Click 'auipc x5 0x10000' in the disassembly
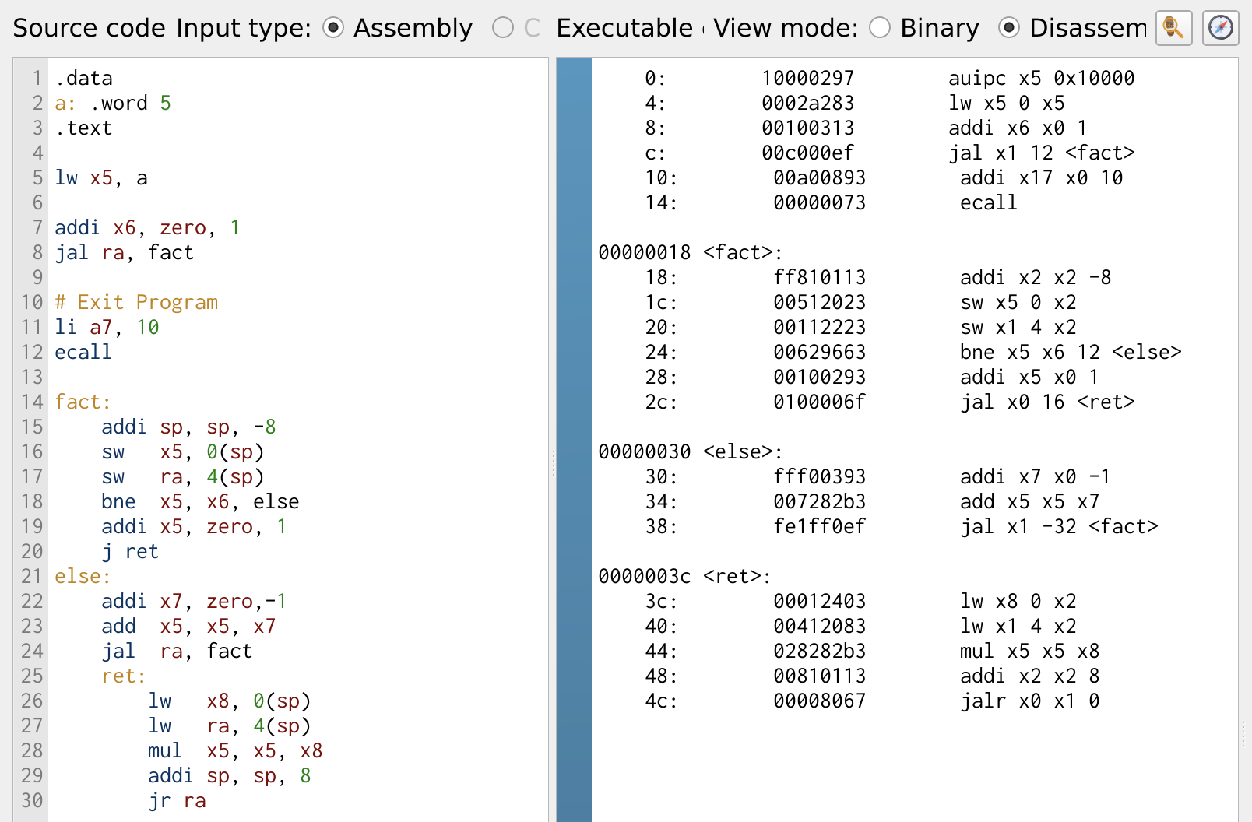Screen dimensions: 1252x822 [x=1042, y=78]
